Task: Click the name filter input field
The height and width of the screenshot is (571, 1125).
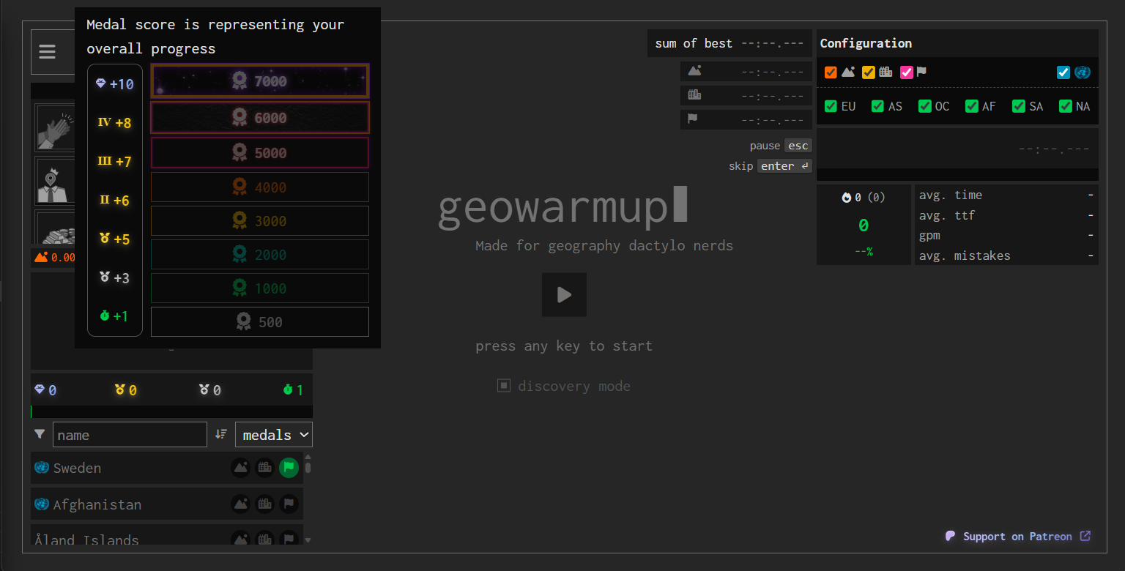Action: pos(130,434)
